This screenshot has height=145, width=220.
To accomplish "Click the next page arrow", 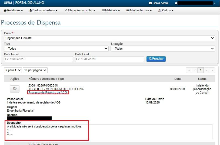I will (206, 70).
